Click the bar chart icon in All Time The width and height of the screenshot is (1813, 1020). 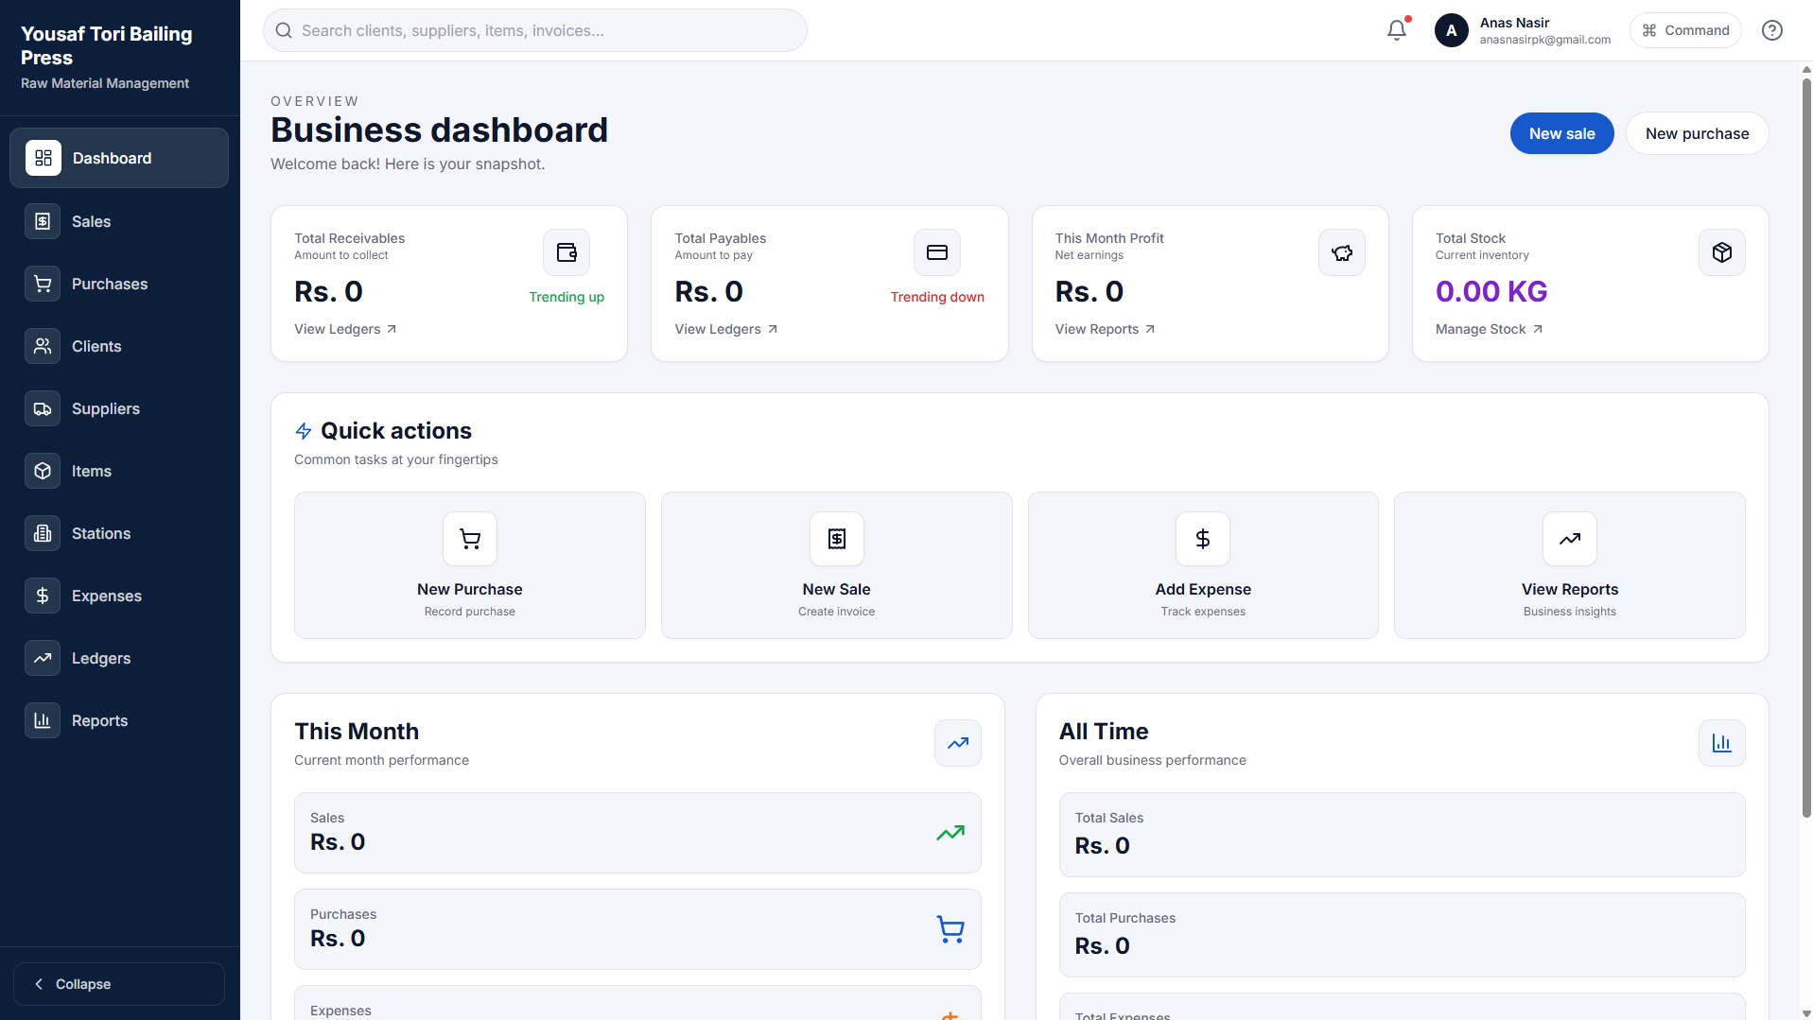click(1721, 743)
